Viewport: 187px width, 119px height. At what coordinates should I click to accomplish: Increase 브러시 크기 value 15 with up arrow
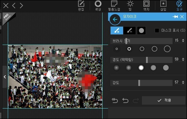[x=183, y=39]
